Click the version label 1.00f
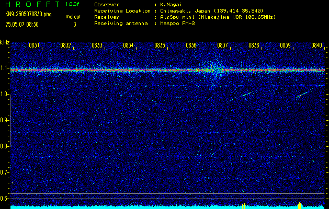 pyautogui.click(x=72, y=4)
